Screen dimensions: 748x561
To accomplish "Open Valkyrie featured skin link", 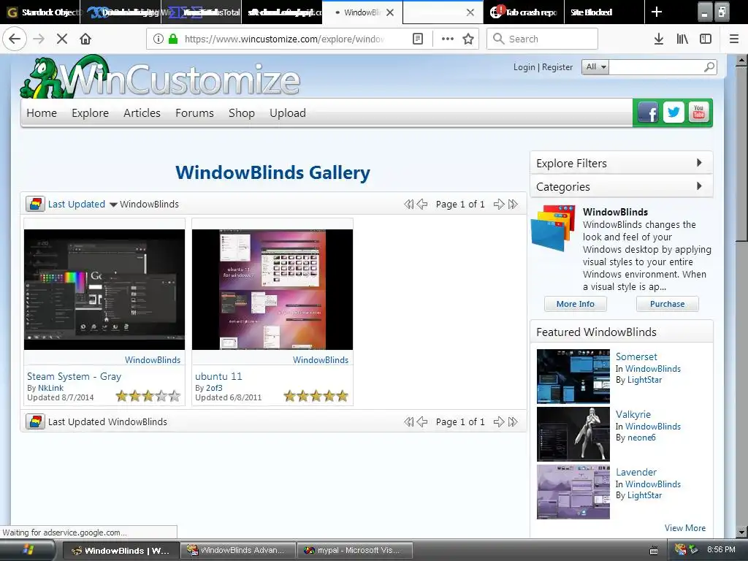I will pos(633,414).
